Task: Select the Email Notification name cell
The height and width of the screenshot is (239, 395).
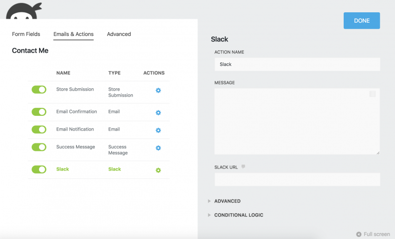Action: [75, 129]
